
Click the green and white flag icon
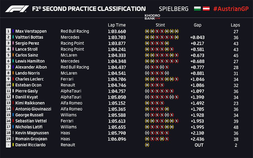tap(197, 9)
